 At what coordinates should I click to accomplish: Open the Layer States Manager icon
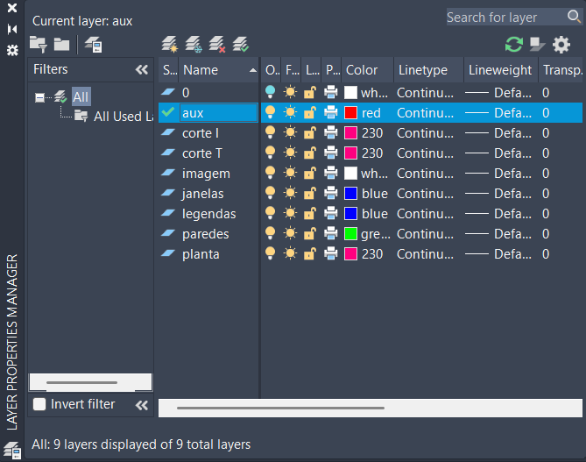coord(93,45)
